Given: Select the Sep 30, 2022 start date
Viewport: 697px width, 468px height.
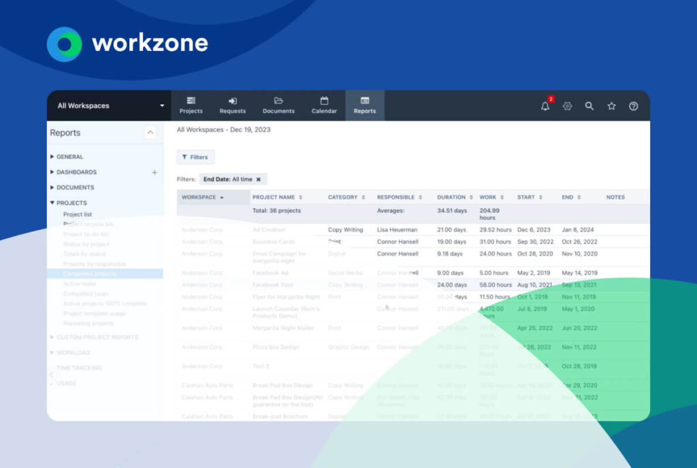Looking at the screenshot, I should tap(535, 242).
